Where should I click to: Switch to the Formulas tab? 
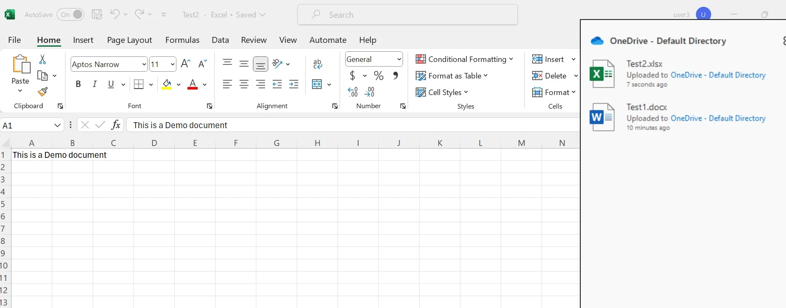(182, 40)
